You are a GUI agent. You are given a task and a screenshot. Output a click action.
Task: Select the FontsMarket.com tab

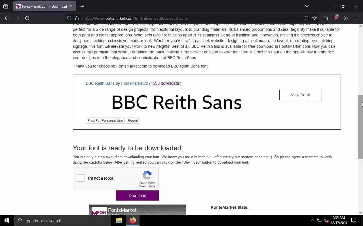(x=44, y=6)
